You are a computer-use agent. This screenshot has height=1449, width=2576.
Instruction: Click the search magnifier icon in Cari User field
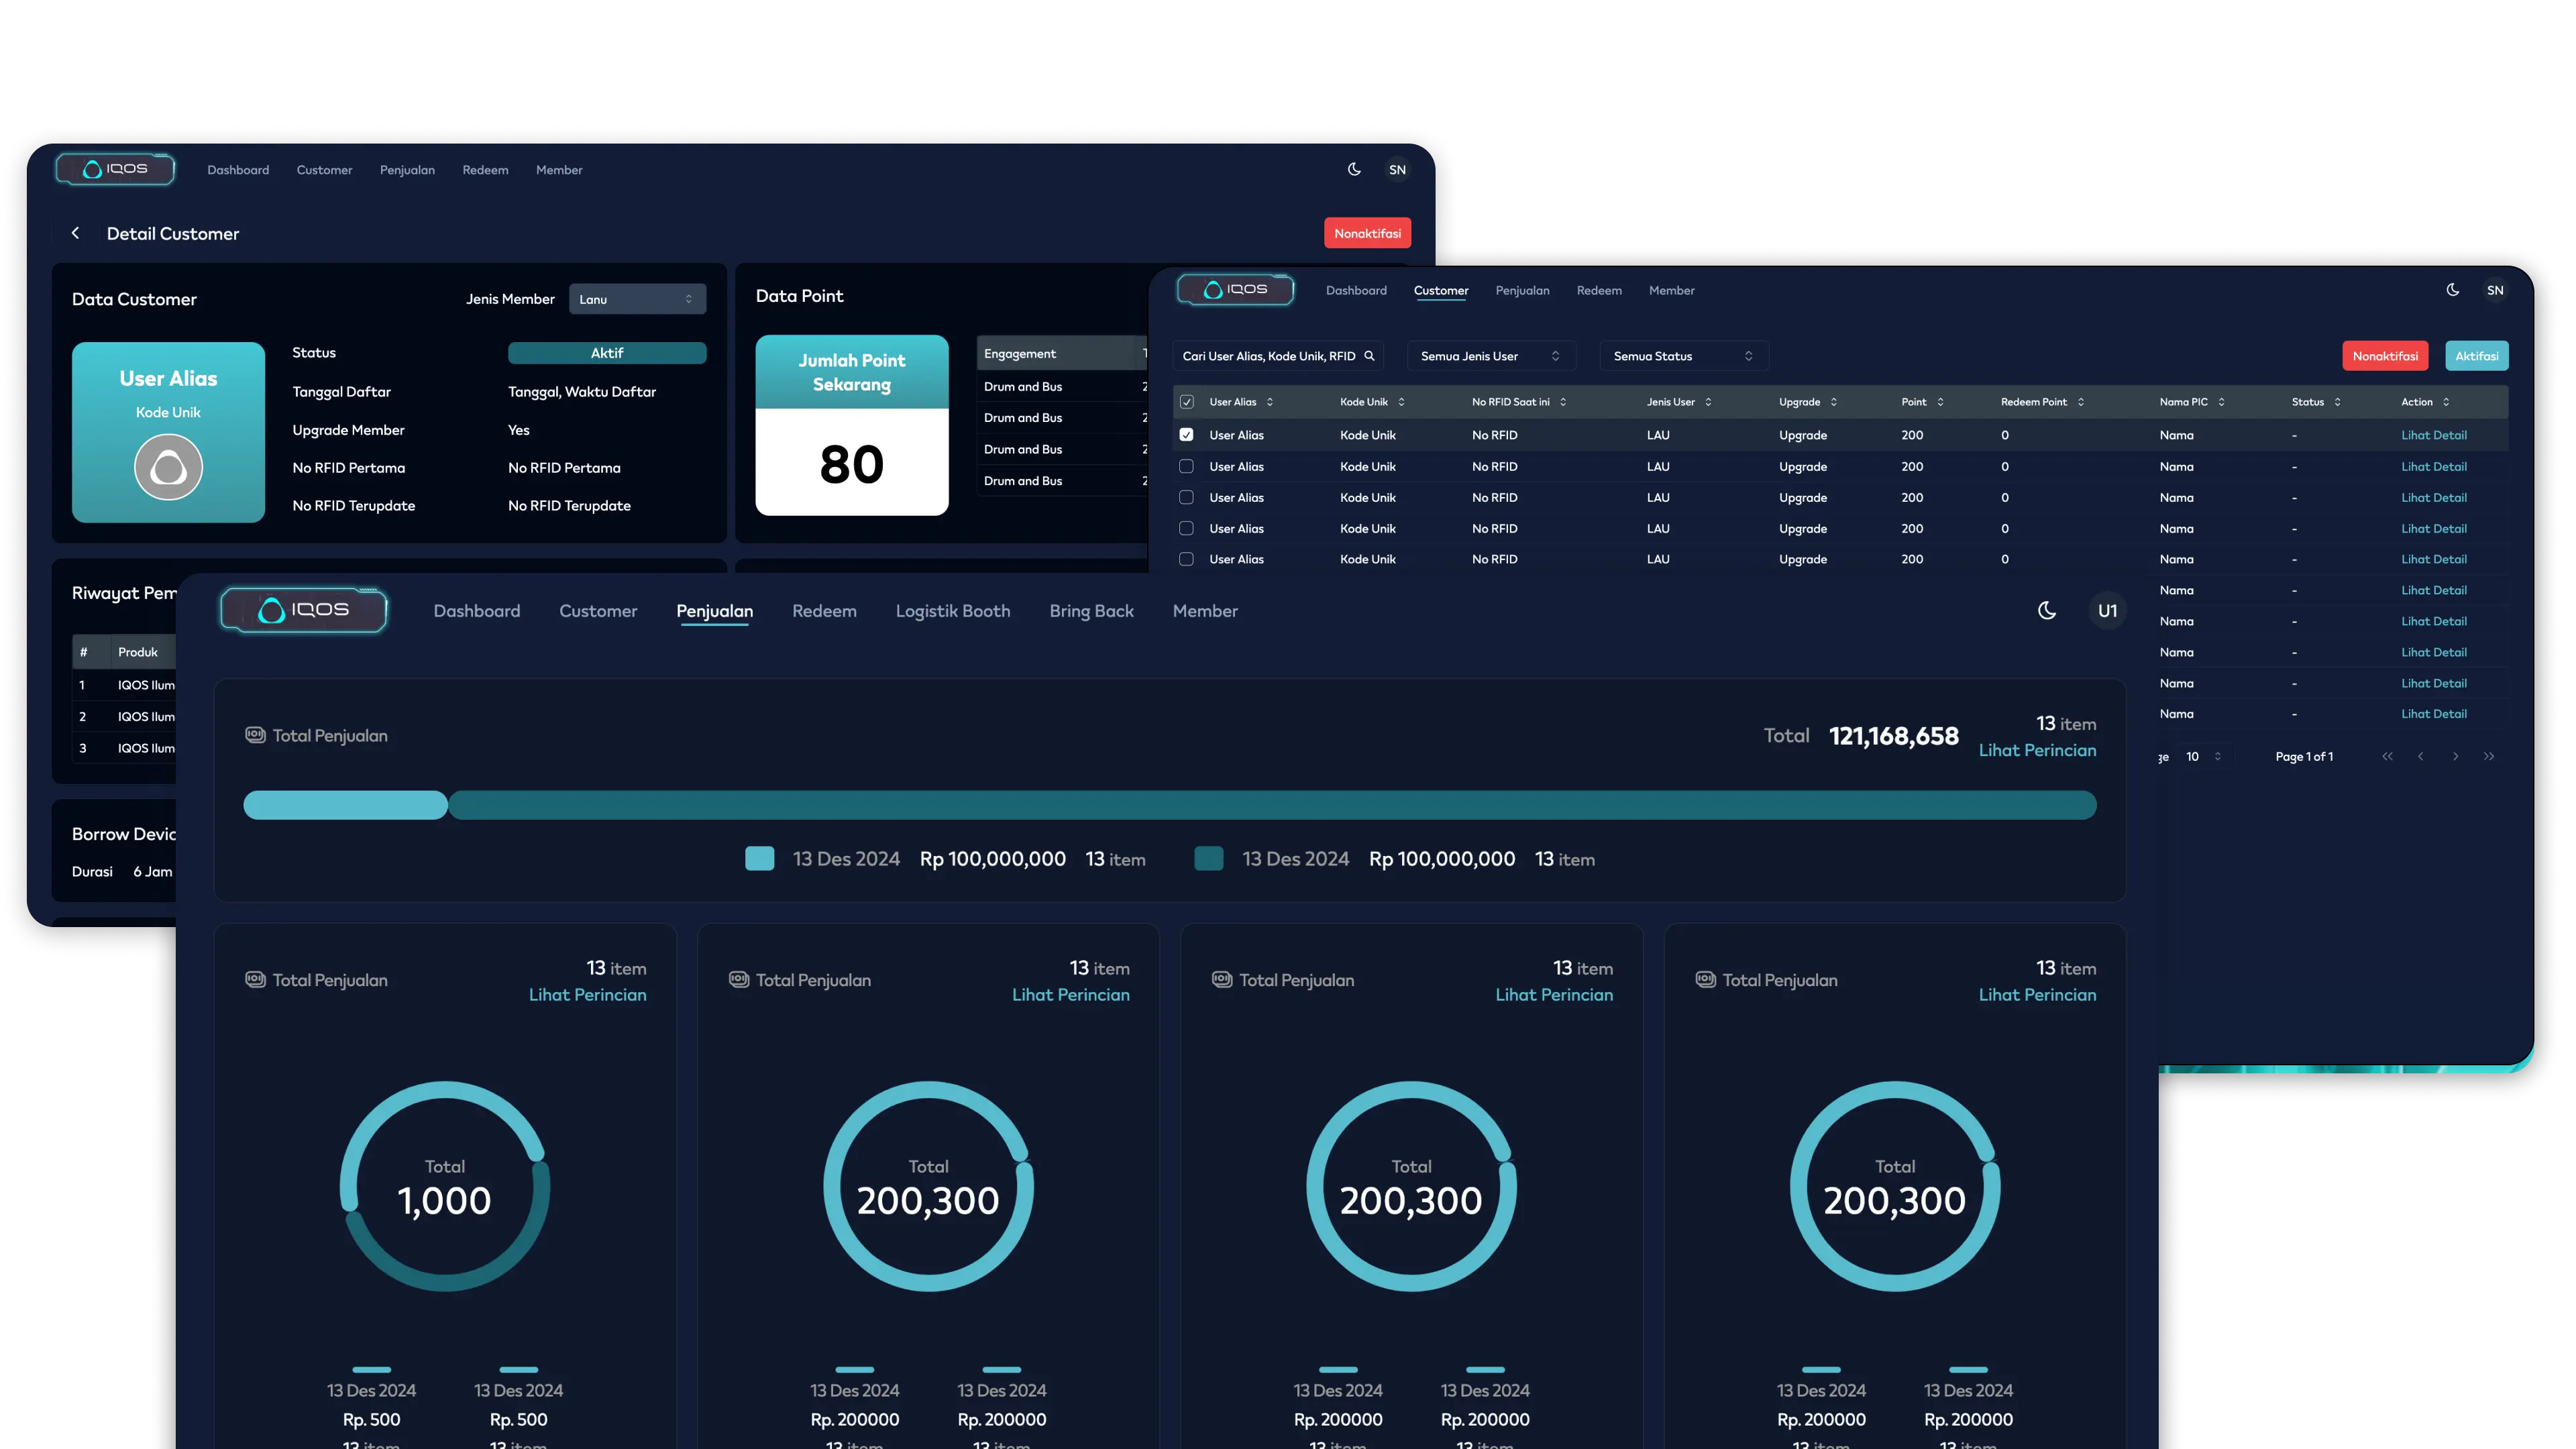1369,356
